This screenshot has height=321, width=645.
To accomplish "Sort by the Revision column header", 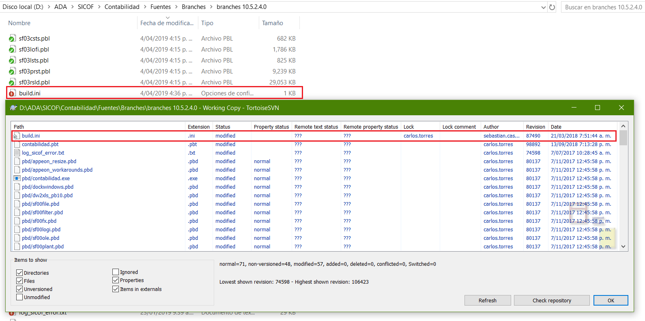I will (535, 127).
